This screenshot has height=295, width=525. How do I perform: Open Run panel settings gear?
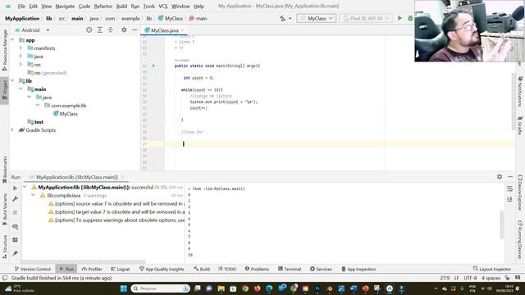(x=500, y=177)
